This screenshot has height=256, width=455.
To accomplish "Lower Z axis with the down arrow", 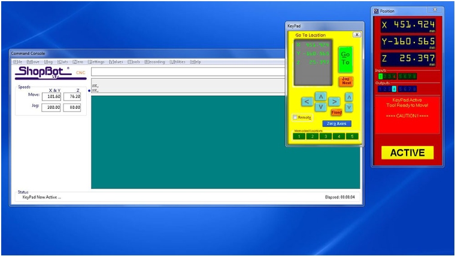I will 349,108.
